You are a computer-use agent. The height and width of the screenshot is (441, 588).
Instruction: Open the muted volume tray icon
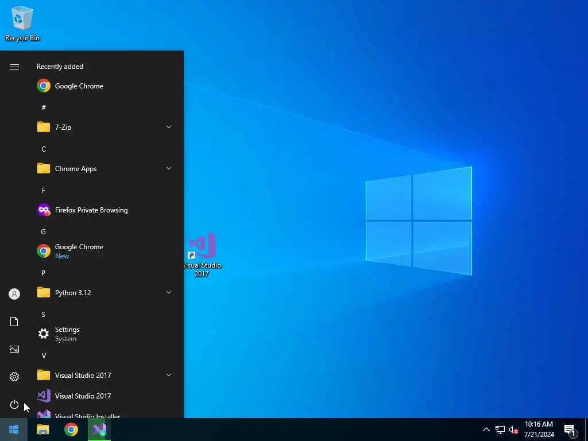pyautogui.click(x=513, y=430)
